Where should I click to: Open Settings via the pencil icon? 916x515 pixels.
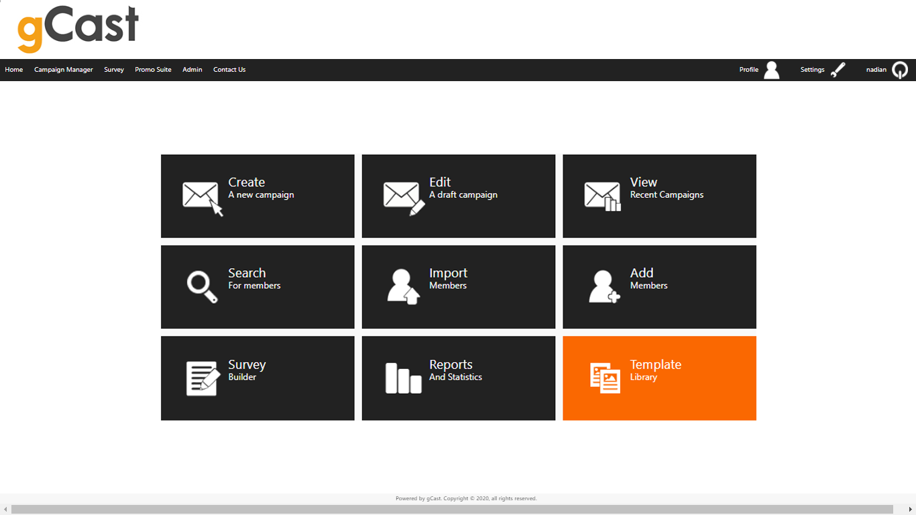(x=838, y=70)
